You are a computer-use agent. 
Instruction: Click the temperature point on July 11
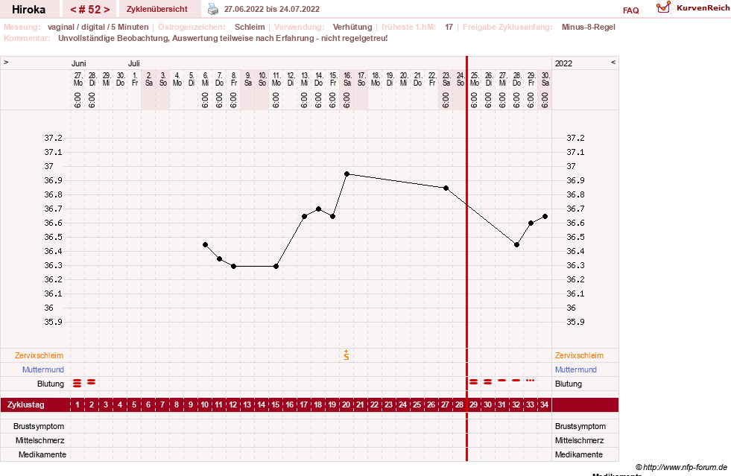coord(276,266)
